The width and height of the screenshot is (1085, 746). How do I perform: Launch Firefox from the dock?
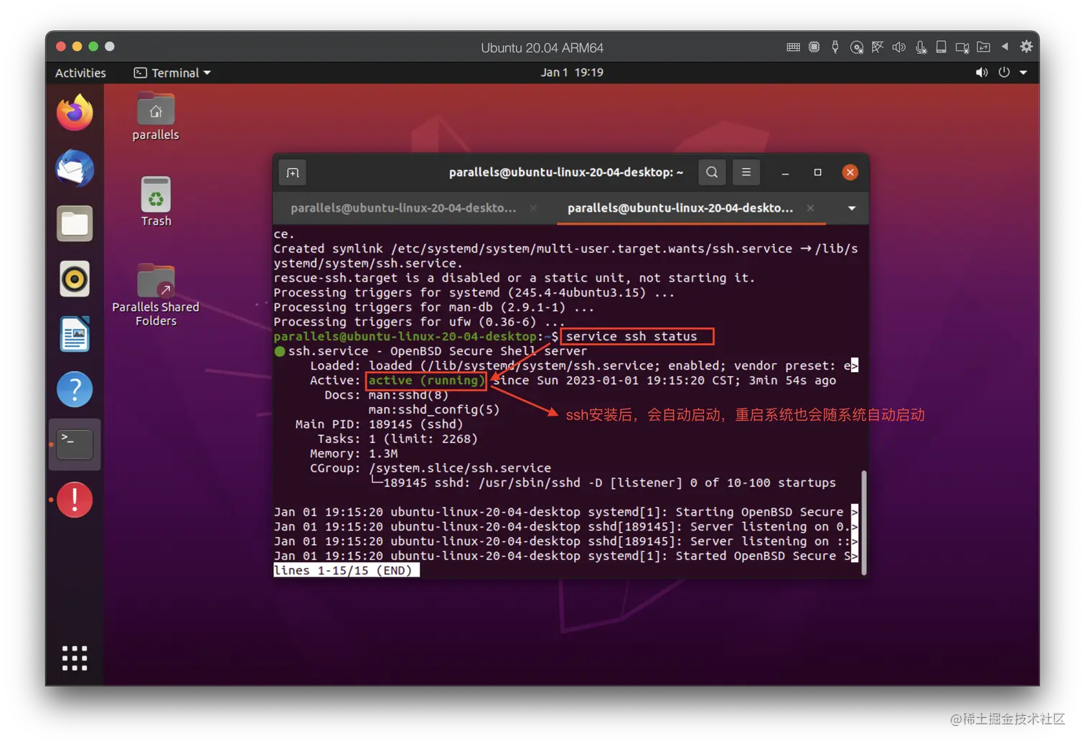(75, 112)
